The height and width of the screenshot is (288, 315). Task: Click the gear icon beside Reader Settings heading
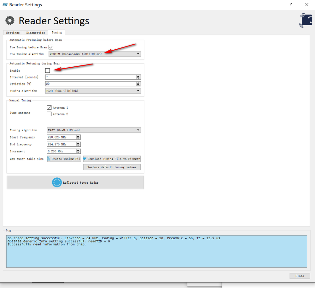point(10,21)
